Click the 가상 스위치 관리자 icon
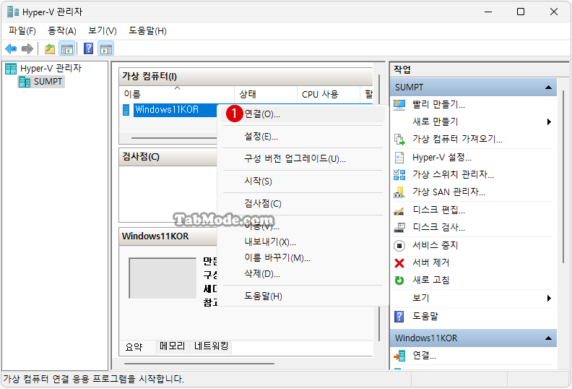The height and width of the screenshot is (389, 572). (x=399, y=175)
